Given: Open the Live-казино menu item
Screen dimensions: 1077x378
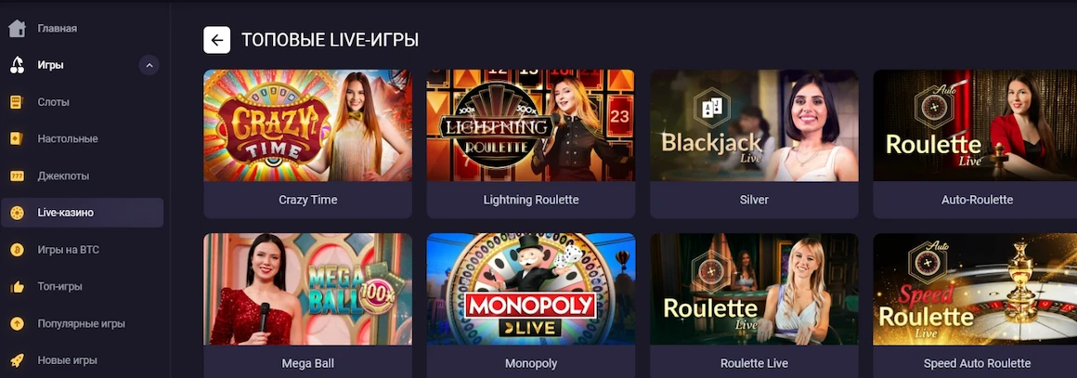Looking at the screenshot, I should coord(83,213).
